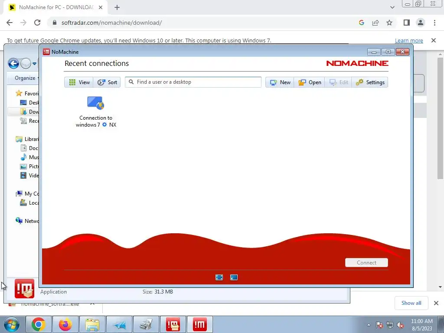Select Desktop in Explorer navigation
The image size is (444, 333).
[29, 102]
